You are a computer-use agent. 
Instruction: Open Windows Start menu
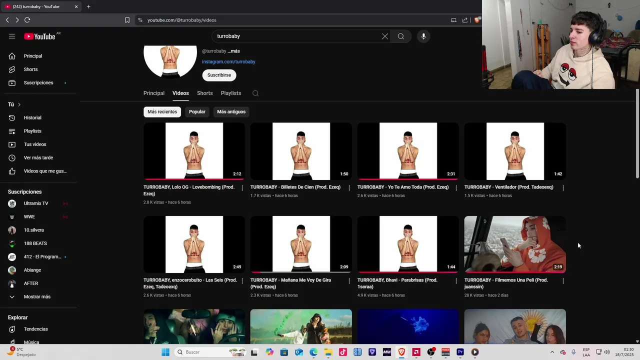(165, 352)
